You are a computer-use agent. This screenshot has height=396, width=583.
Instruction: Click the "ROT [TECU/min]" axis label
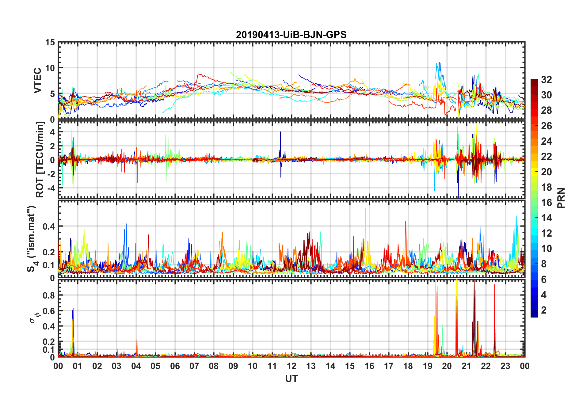click(40, 160)
